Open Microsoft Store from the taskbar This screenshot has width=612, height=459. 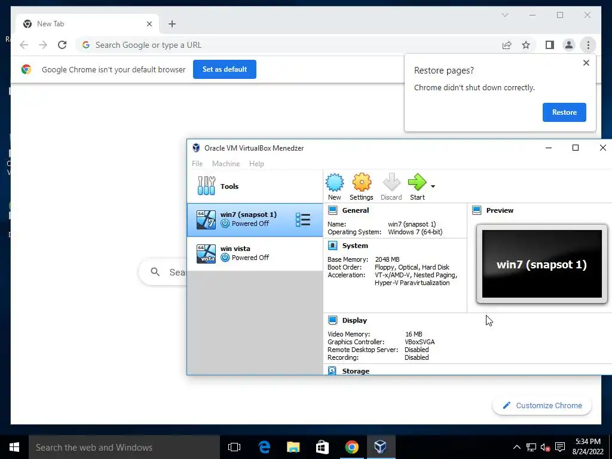coord(322,447)
